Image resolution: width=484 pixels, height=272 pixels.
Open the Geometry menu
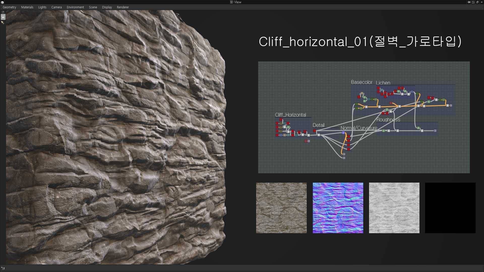pos(9,7)
